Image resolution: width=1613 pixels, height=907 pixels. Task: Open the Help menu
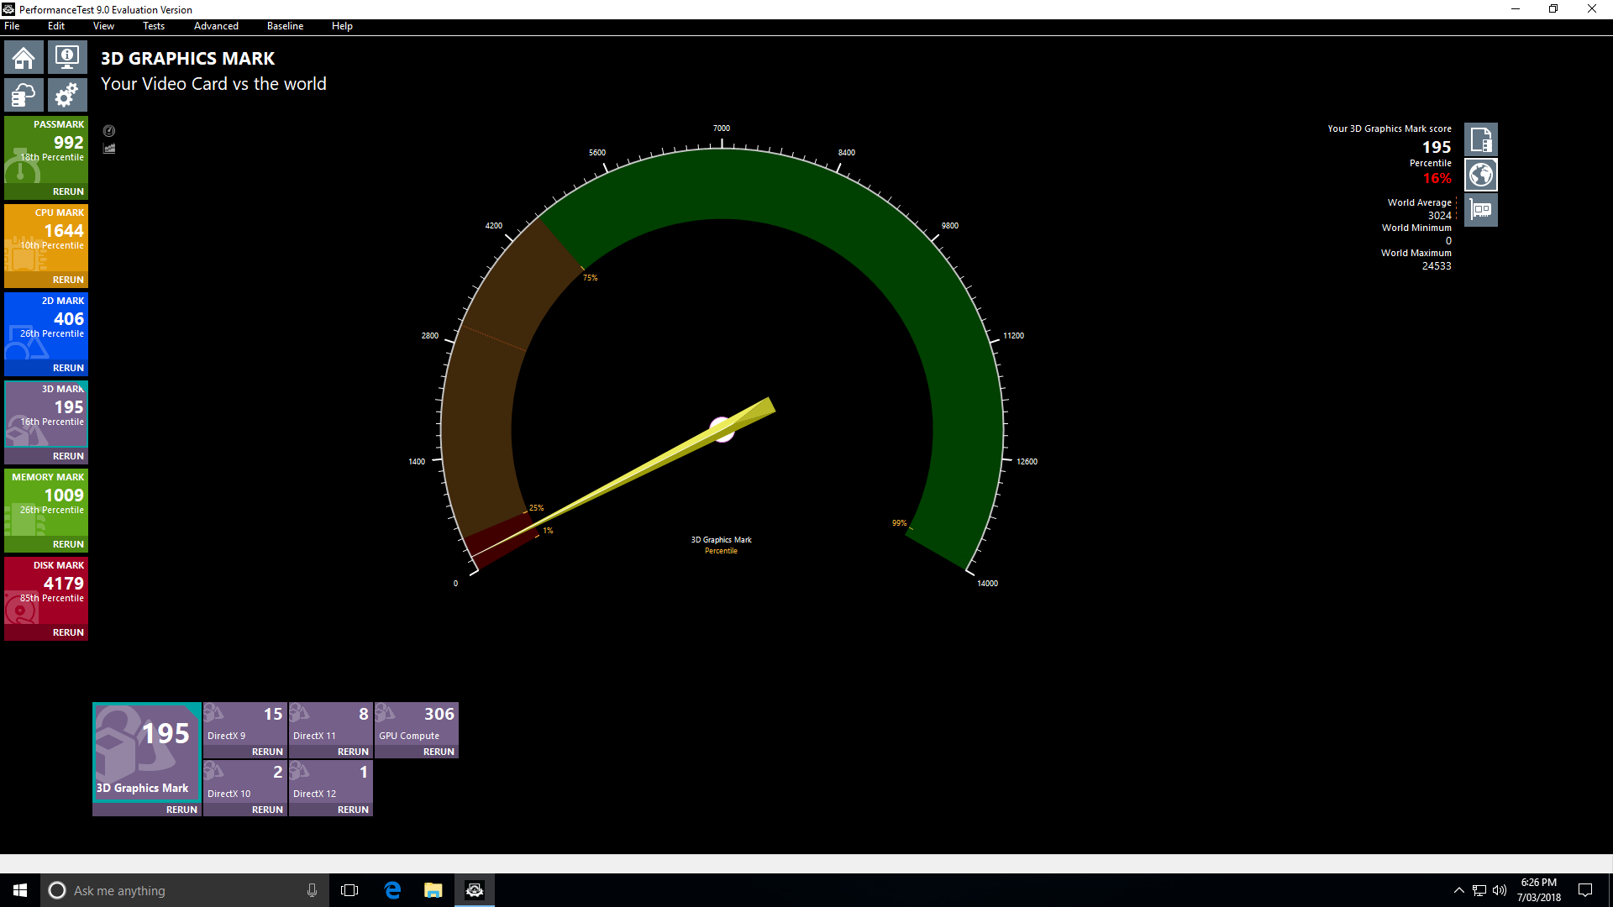pyautogui.click(x=342, y=26)
